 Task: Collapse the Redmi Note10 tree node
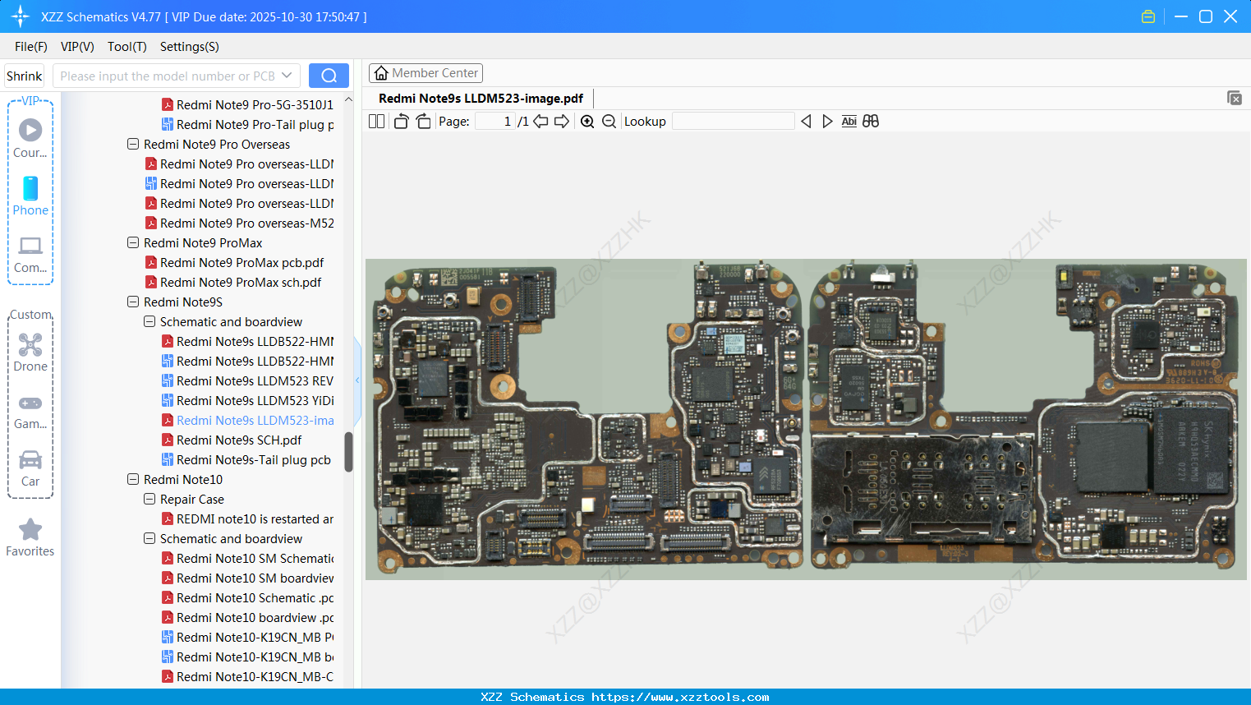tap(133, 479)
